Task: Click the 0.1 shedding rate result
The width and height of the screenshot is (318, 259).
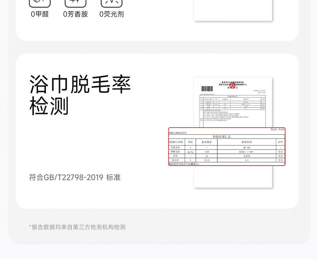Action: click(247, 160)
